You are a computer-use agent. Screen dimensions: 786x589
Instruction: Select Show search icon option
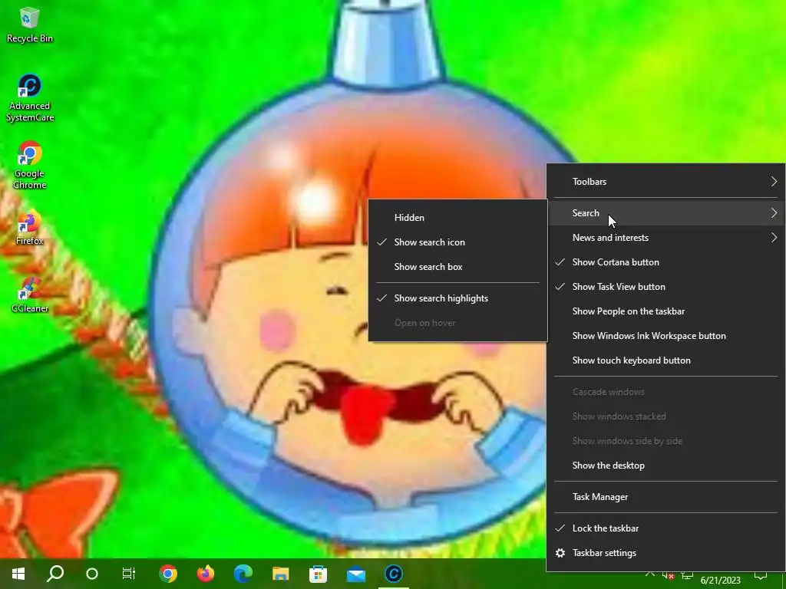[457, 242]
